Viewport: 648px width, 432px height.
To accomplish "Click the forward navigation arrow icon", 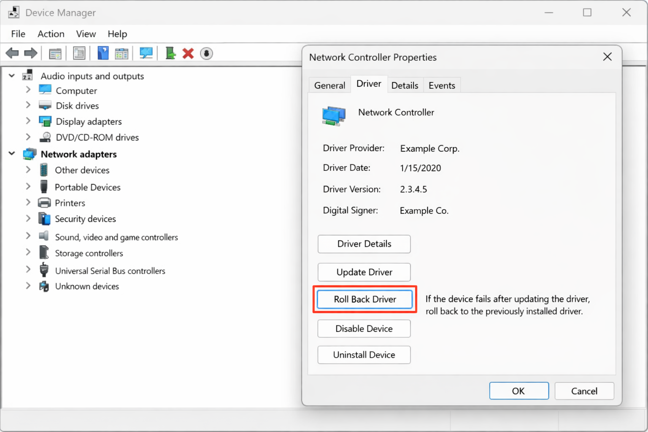I will (30, 53).
